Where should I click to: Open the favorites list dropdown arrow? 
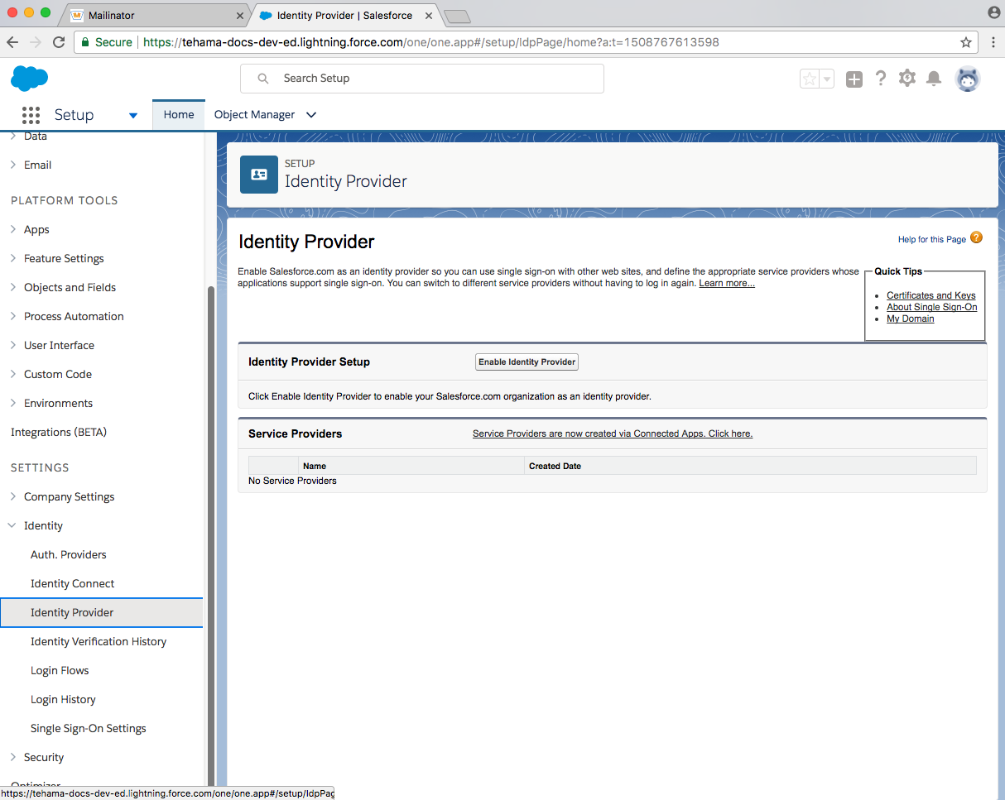(x=827, y=79)
